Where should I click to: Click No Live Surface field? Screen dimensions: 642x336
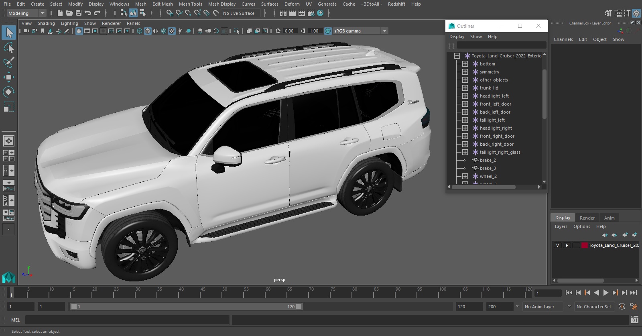tap(241, 13)
